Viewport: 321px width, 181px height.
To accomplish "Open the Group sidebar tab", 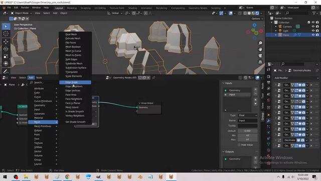I will tap(263, 116).
